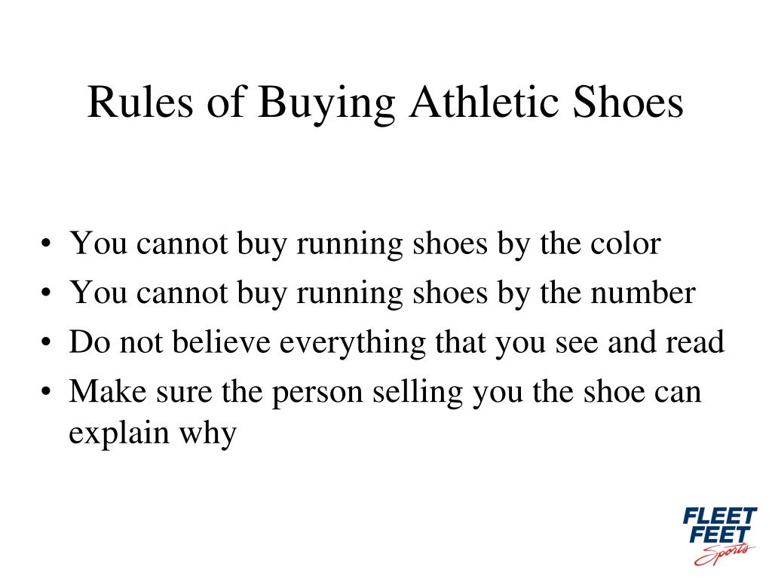Click the word FEET in the logo

coord(720,535)
